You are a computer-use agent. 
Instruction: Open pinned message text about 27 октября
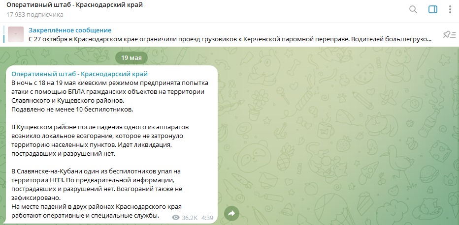tap(230, 39)
